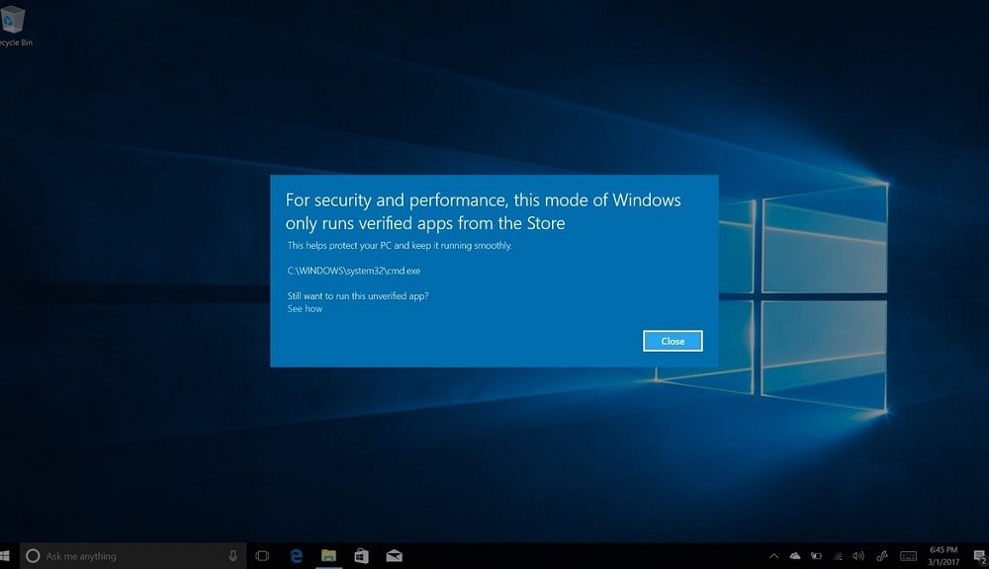Screen dimensions: 989x569
Task: Click the Cortana circle icon
Action: pyautogui.click(x=33, y=556)
